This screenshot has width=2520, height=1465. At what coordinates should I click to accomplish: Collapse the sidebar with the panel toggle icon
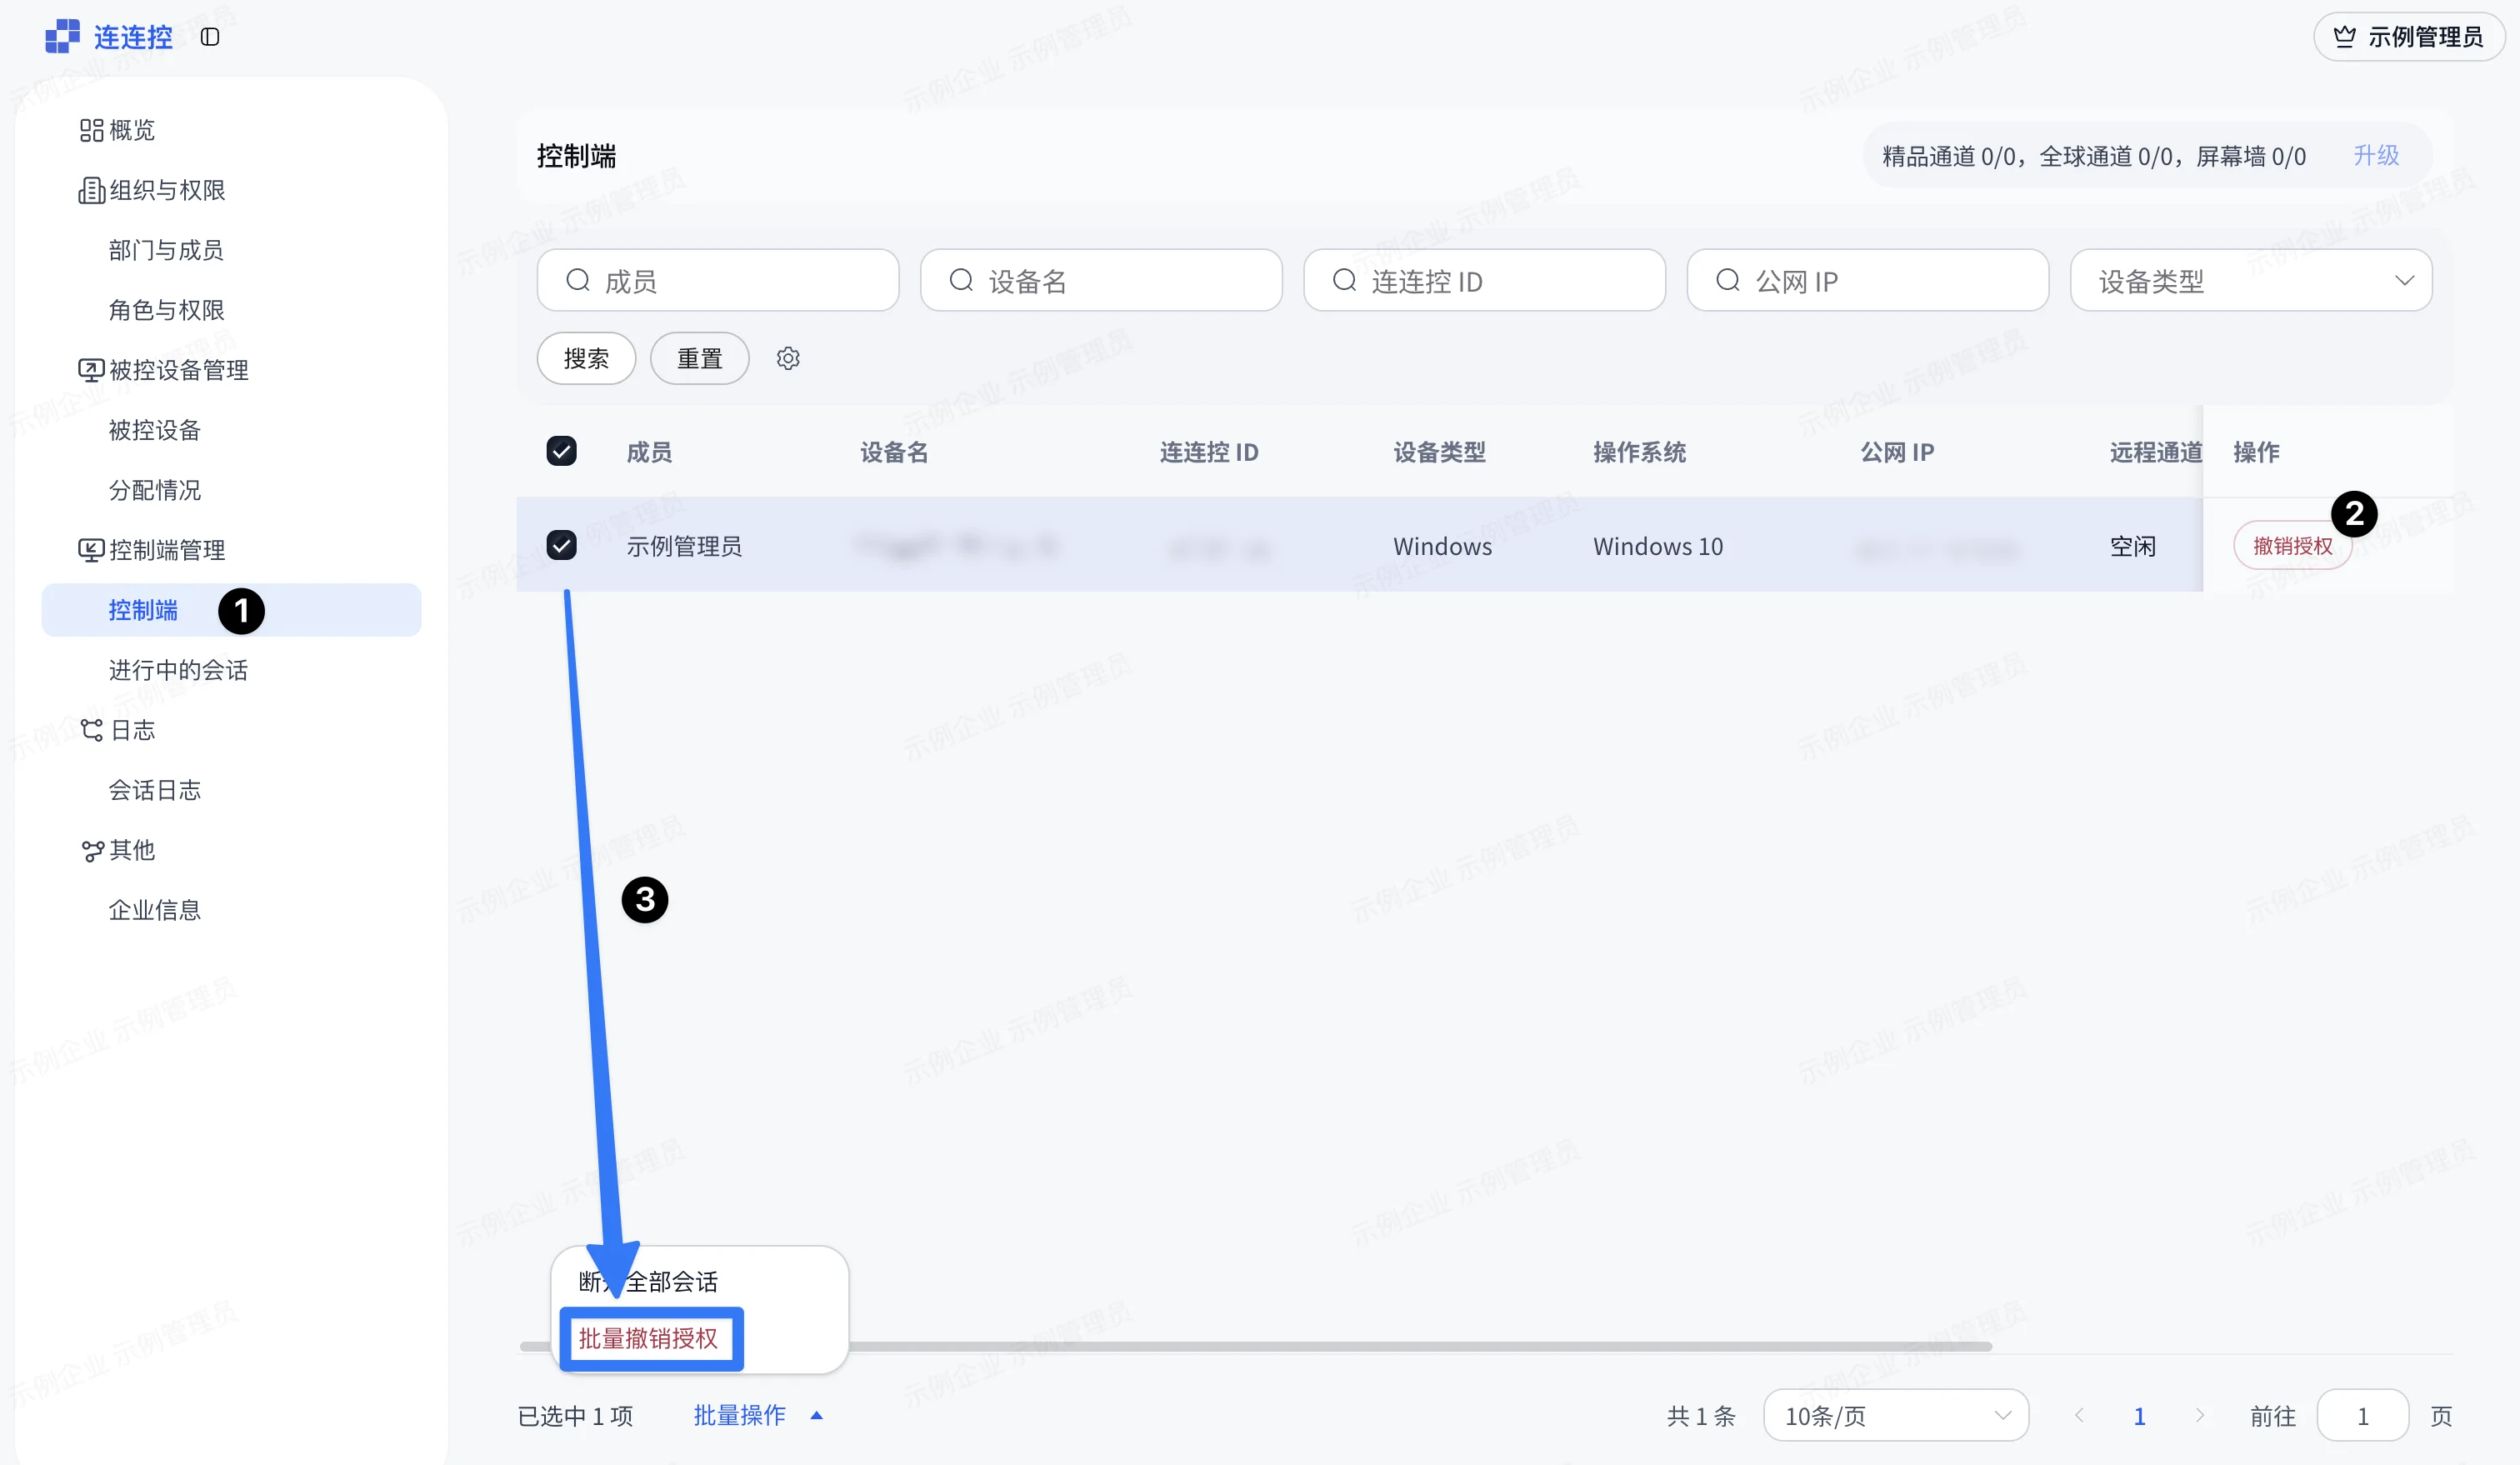210,37
